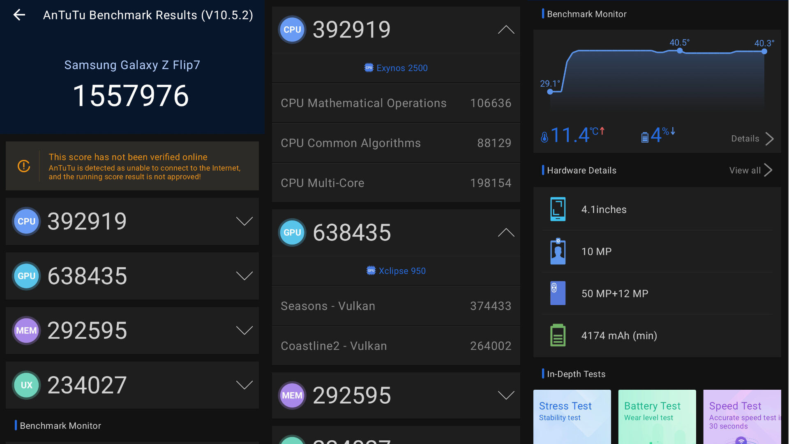The height and width of the screenshot is (444, 789).
Task: Tap the 50 MP+12 MP hardware entry
Action: [x=657, y=293]
